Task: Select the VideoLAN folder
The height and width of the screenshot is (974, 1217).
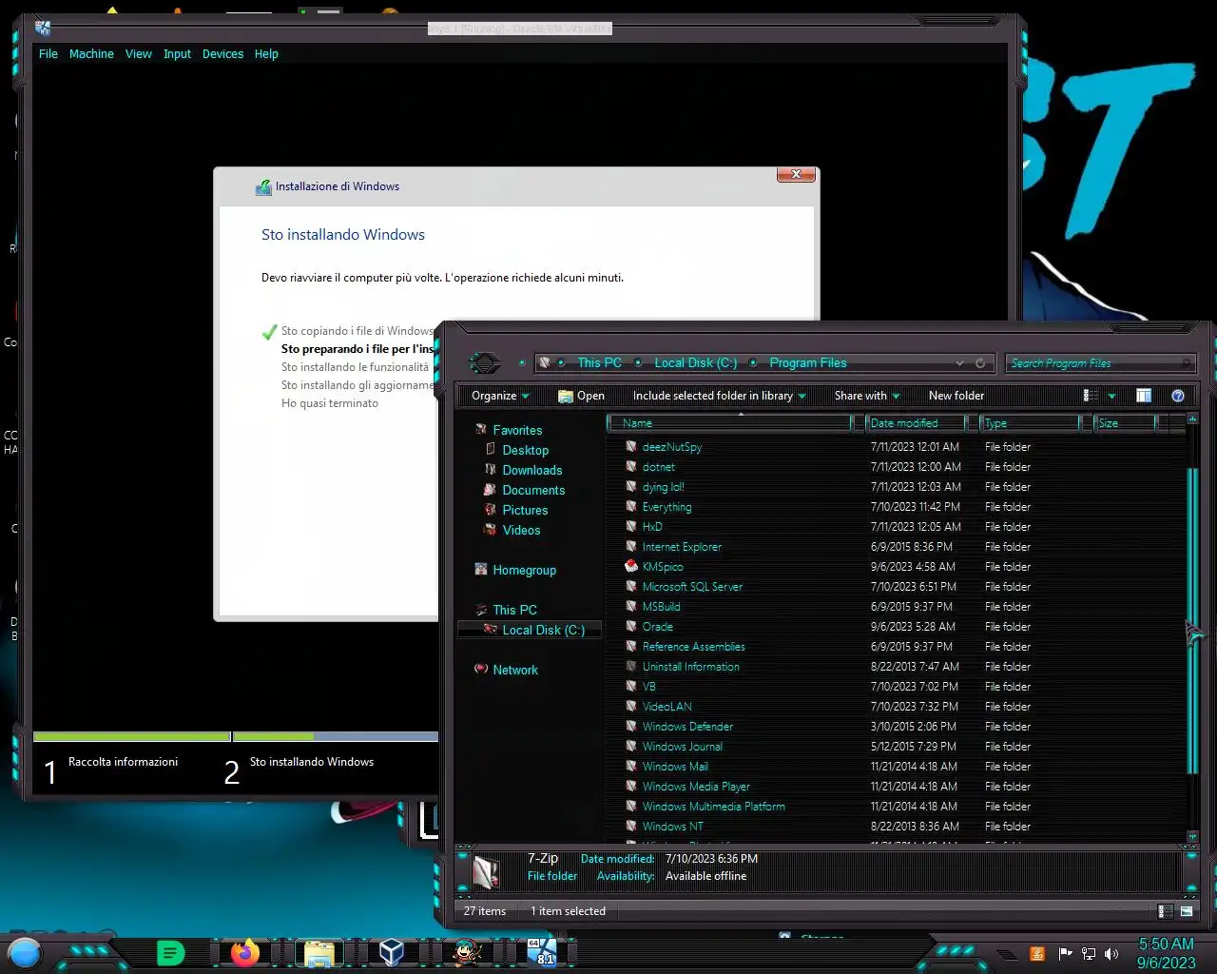Action: (667, 707)
